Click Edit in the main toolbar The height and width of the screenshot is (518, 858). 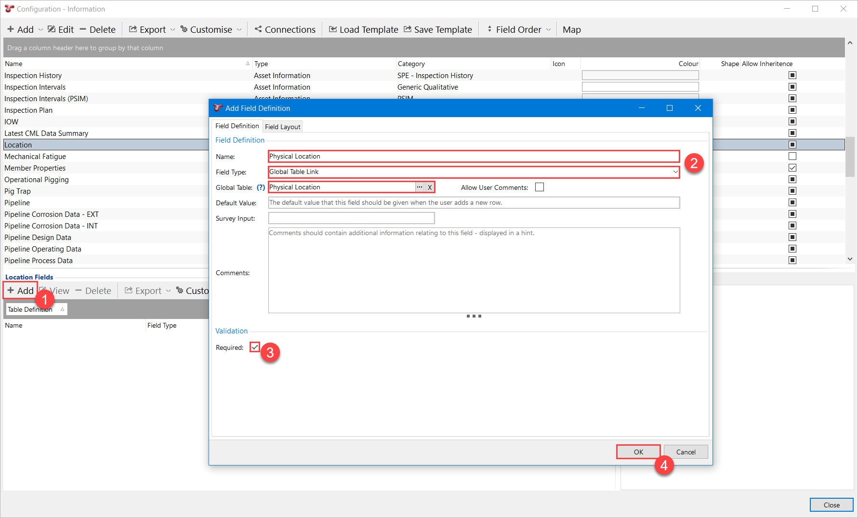click(x=61, y=29)
